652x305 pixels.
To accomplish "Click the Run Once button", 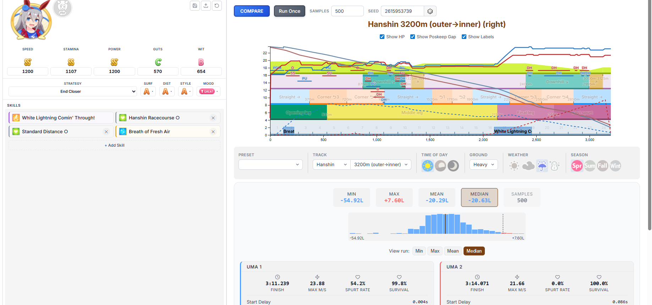I will pos(290,11).
